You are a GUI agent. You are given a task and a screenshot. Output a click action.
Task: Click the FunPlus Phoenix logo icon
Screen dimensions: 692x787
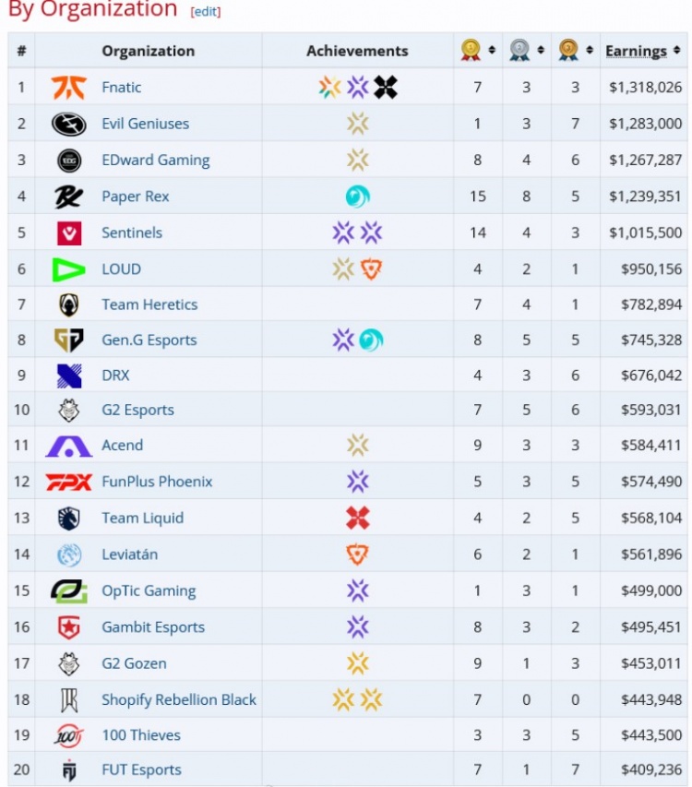(69, 482)
